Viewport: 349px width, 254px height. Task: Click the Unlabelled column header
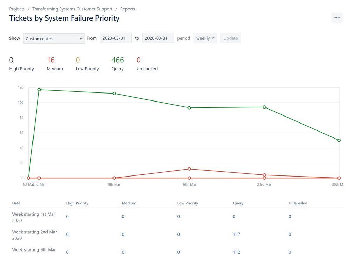point(298,203)
